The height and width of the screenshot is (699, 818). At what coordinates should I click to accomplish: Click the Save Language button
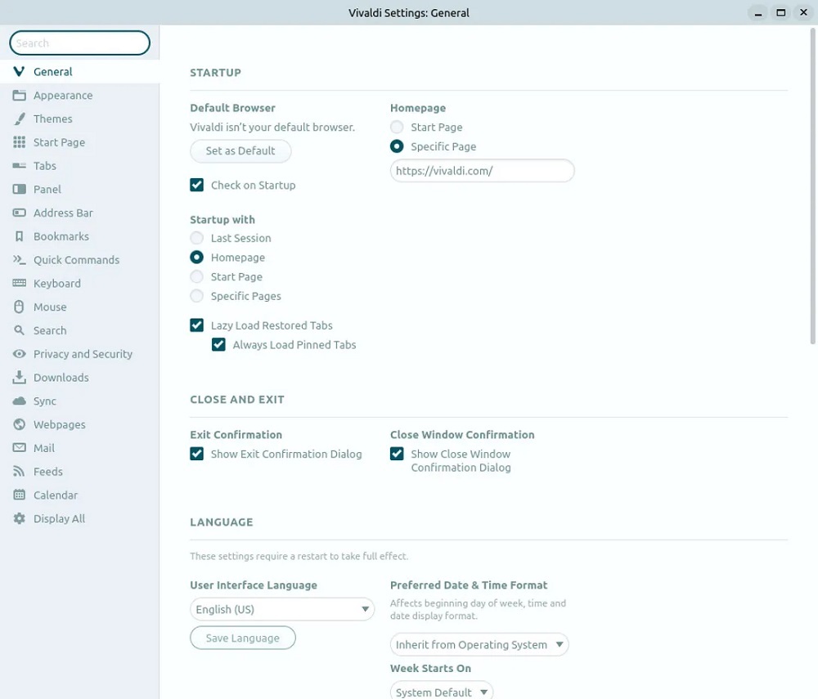click(x=242, y=639)
